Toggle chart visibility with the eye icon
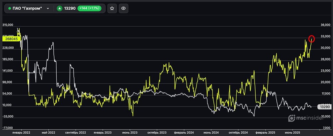Screen dimensions: 333x136 tap(123, 8)
